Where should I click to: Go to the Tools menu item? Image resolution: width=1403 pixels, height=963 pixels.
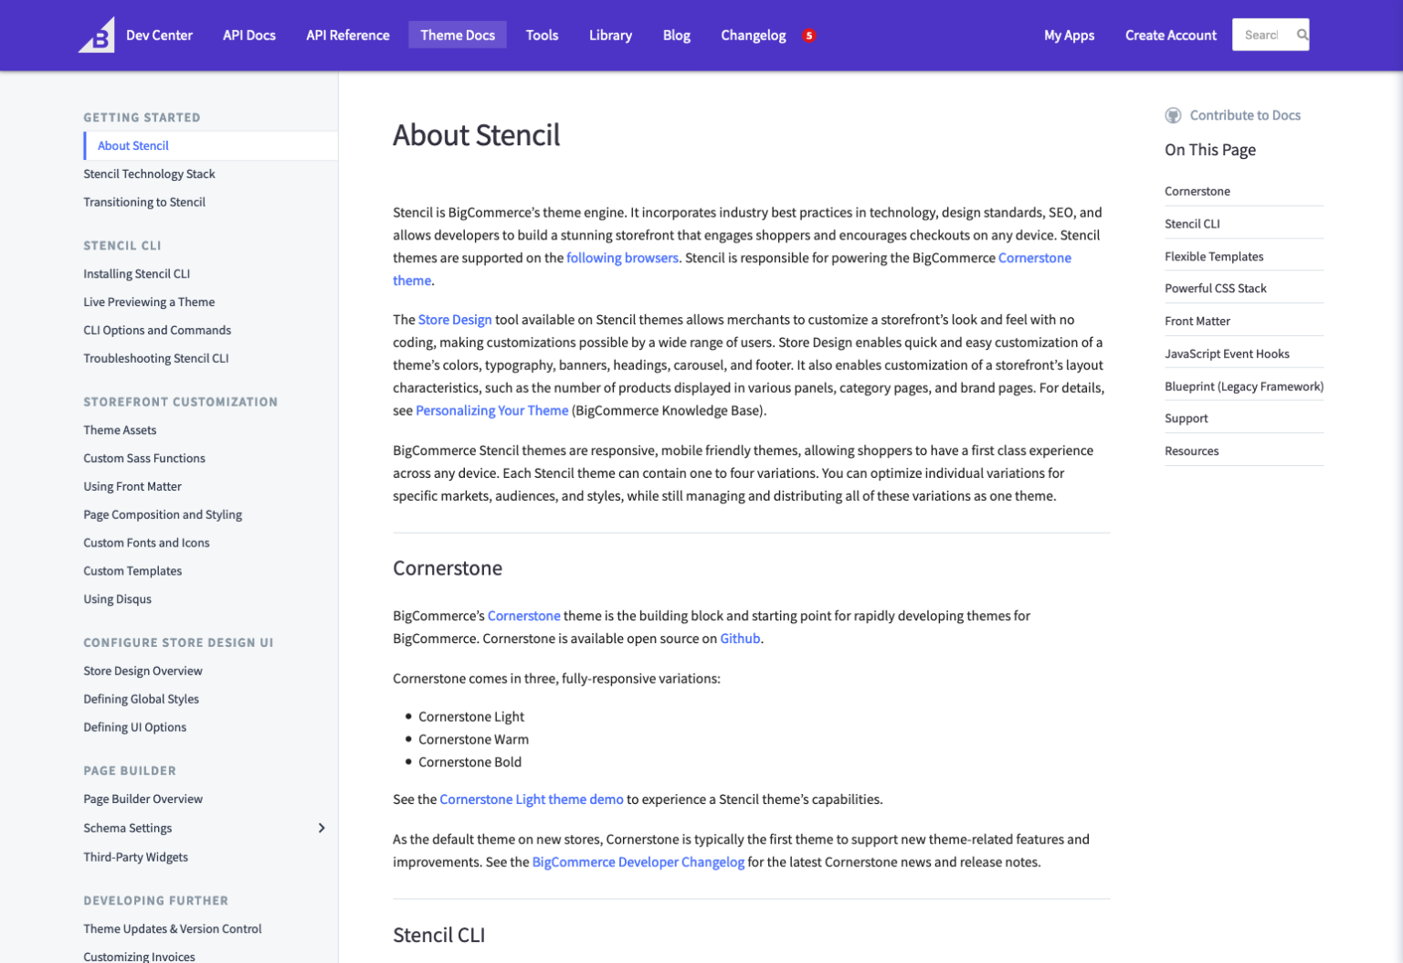[x=542, y=35]
